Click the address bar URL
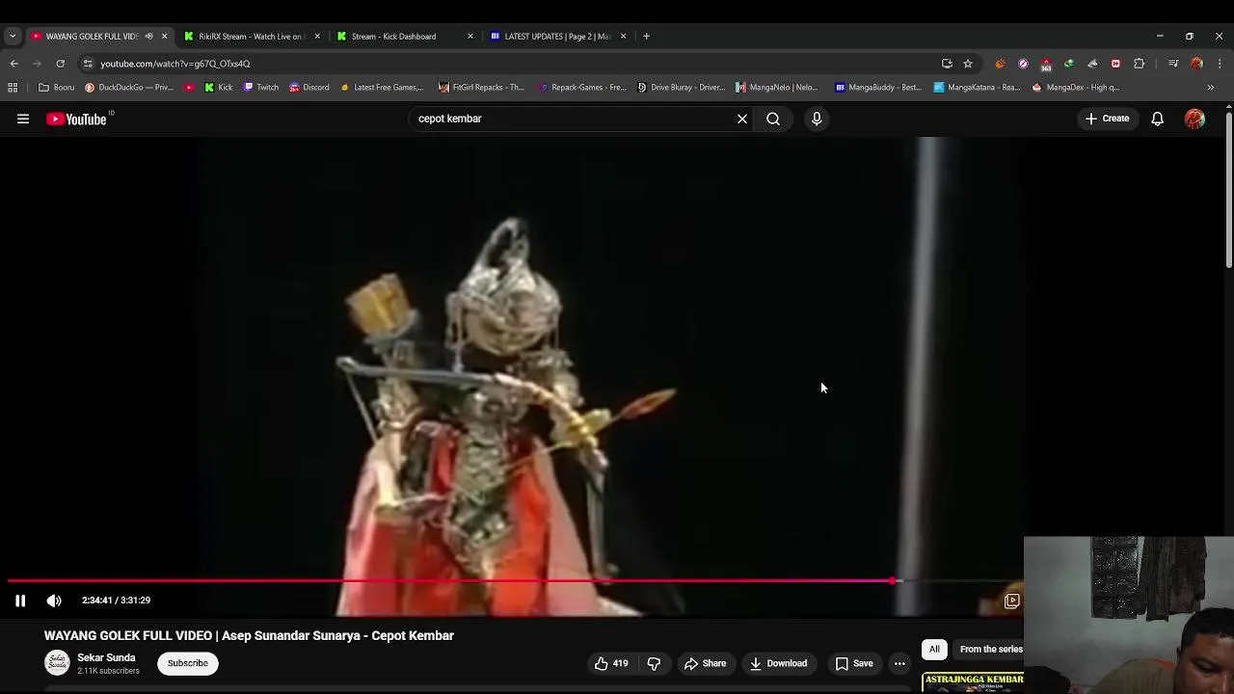Screen dimensions: 1234x694 point(174,64)
